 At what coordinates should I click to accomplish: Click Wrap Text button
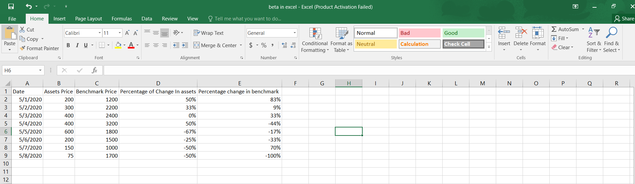(x=208, y=33)
